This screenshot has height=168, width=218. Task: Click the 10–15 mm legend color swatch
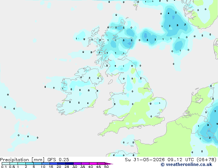click(x=45, y=164)
